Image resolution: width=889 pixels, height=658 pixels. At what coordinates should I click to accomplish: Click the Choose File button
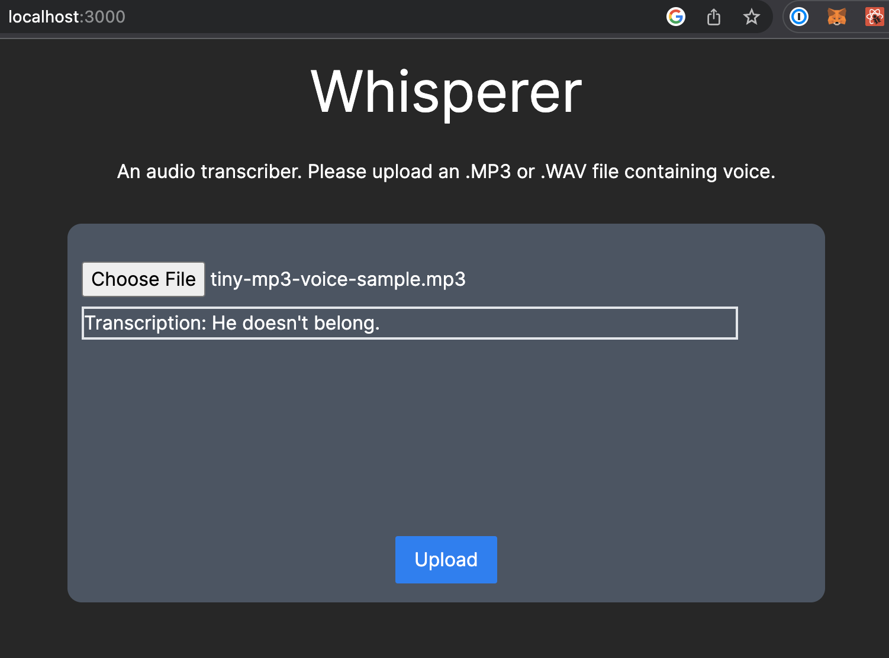click(x=143, y=279)
